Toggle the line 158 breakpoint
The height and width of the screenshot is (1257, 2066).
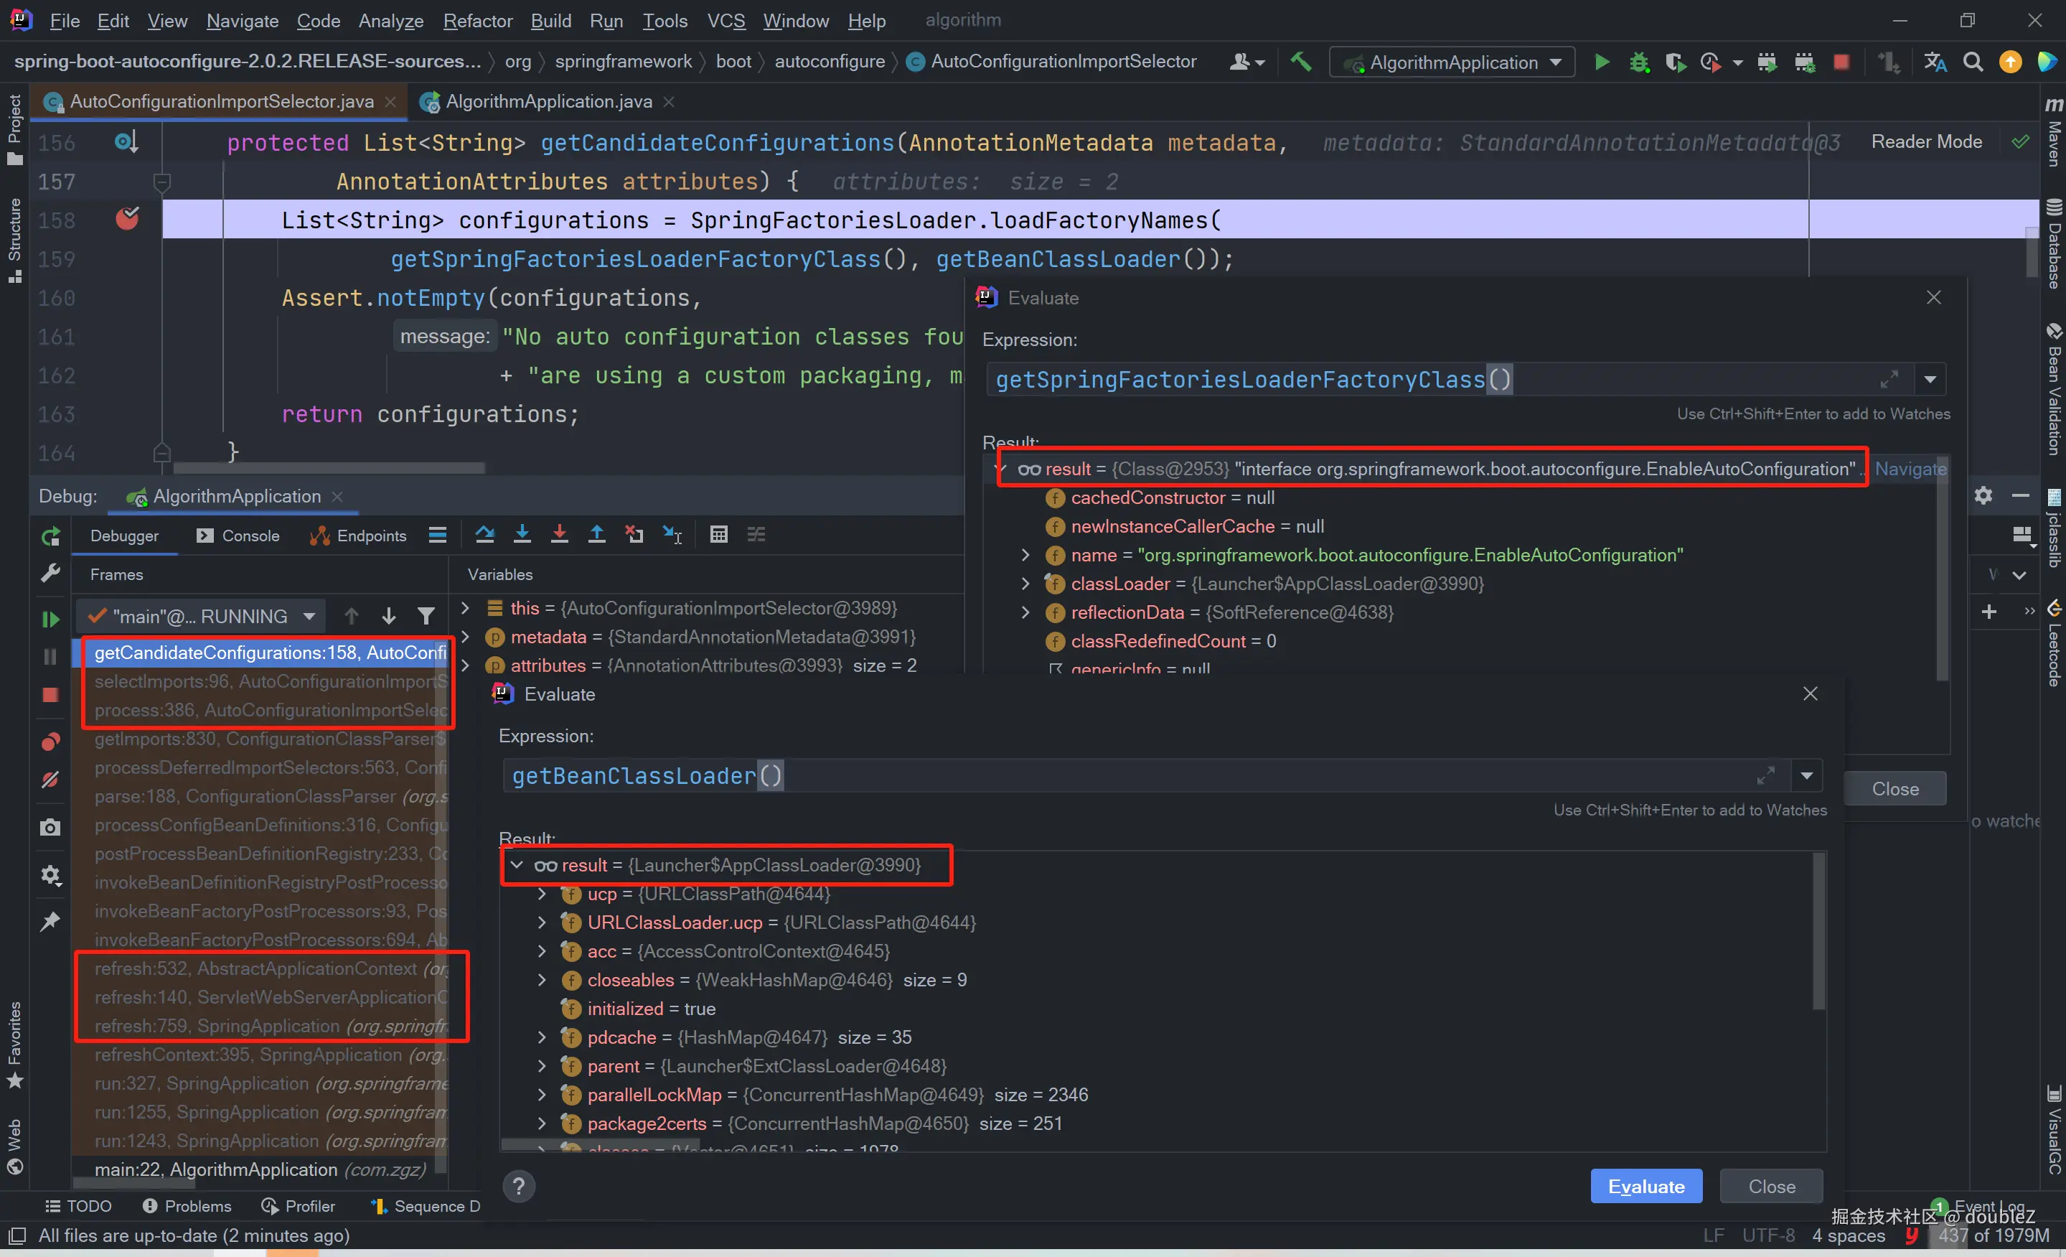[128, 220]
